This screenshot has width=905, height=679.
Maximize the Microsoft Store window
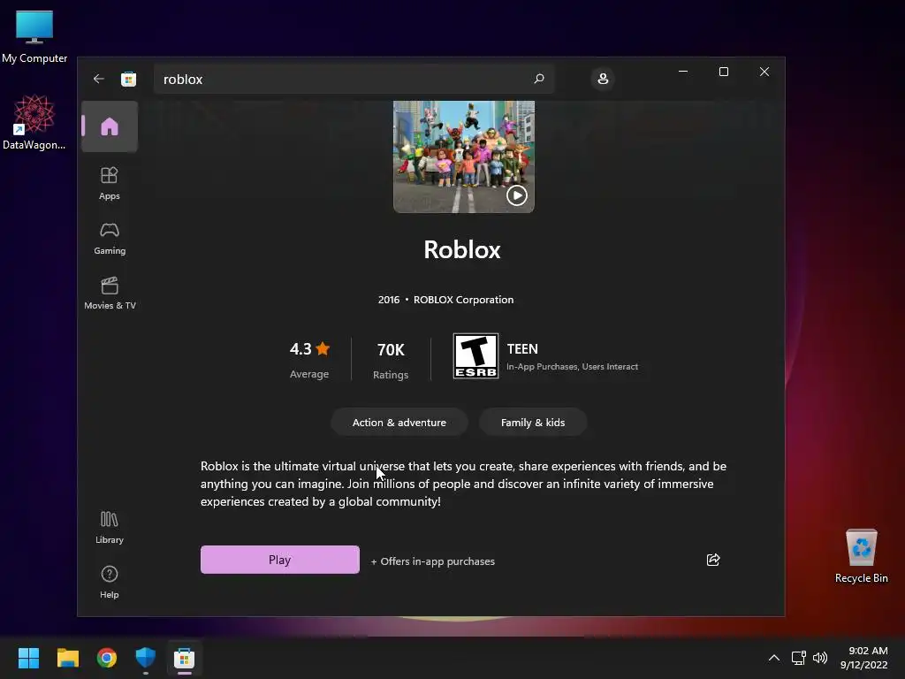point(724,72)
